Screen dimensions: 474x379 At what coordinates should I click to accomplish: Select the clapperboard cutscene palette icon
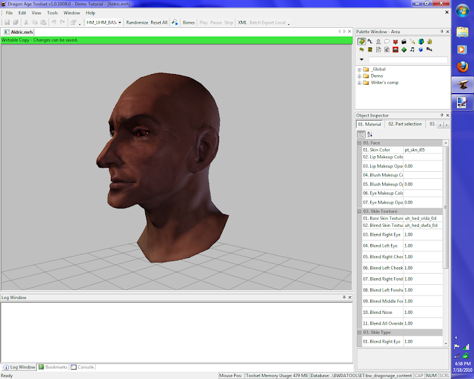pos(403,41)
